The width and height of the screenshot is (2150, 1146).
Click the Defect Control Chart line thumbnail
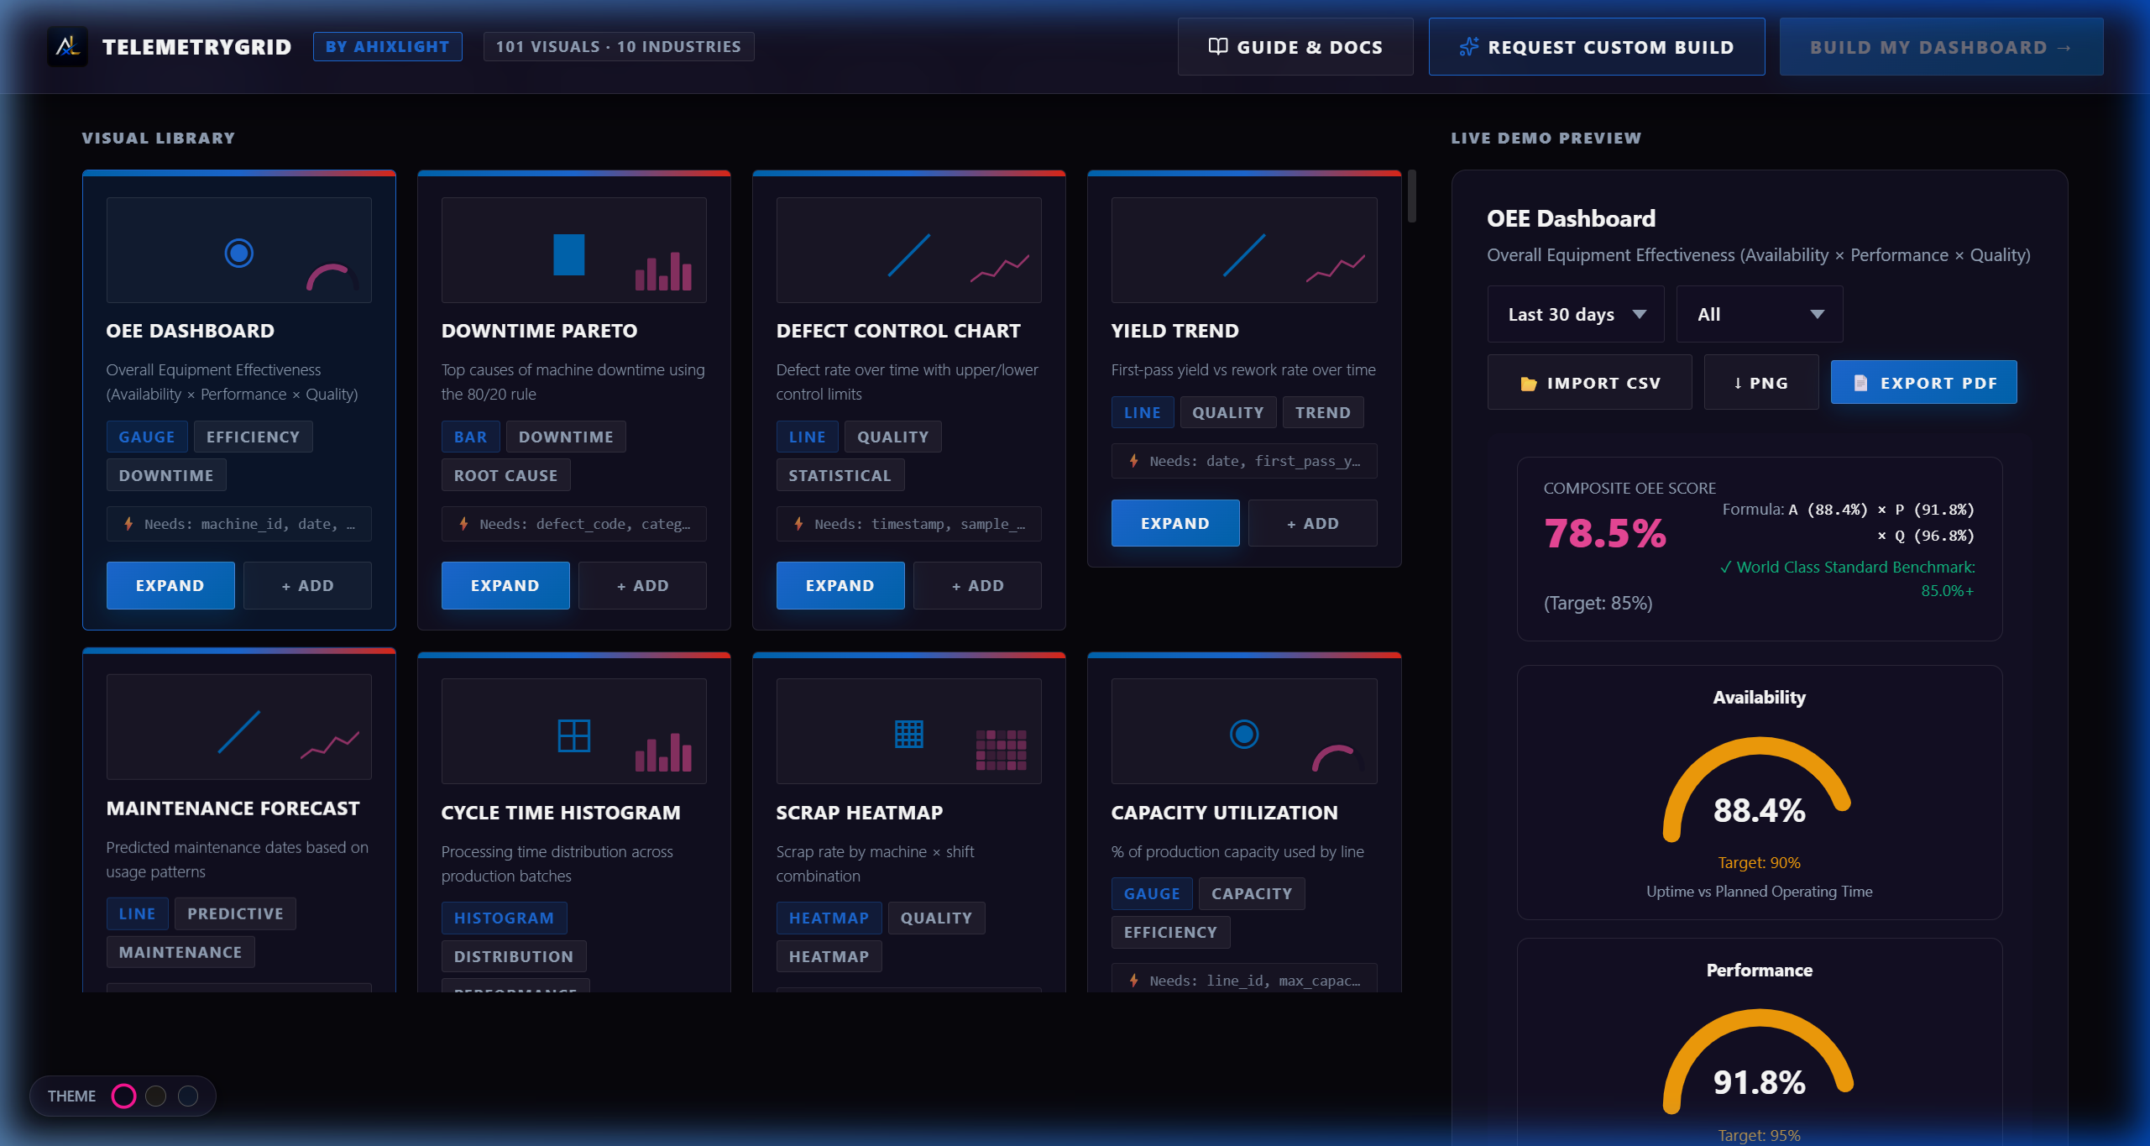[x=908, y=250]
